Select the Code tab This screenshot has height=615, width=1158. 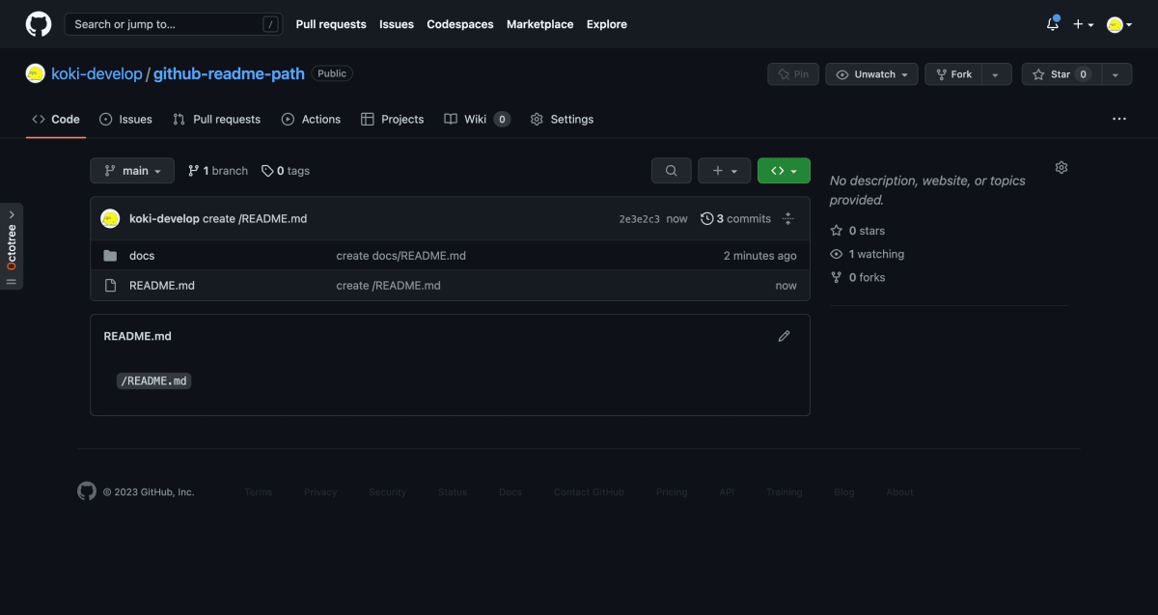click(56, 119)
